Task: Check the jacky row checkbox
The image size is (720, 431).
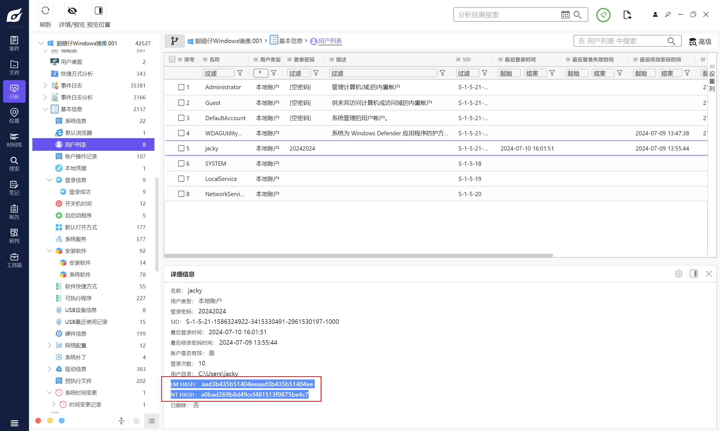Action: (x=181, y=149)
